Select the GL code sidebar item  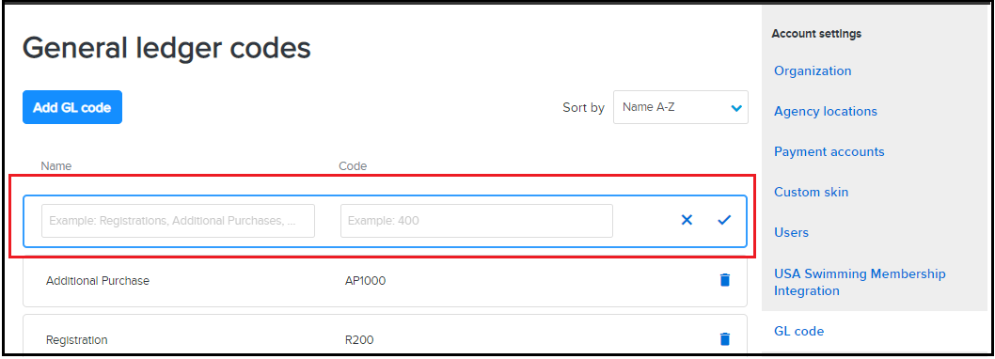(x=799, y=331)
